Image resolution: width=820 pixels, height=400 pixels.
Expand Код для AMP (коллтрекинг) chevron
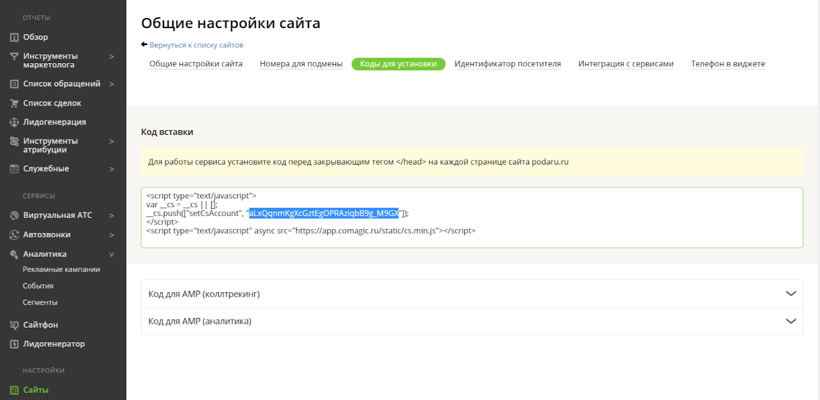791,294
